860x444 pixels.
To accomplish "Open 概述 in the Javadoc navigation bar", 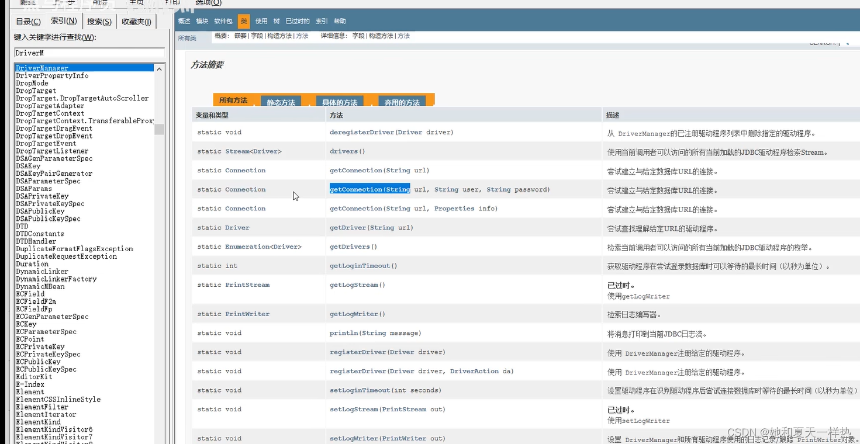I will click(x=184, y=21).
